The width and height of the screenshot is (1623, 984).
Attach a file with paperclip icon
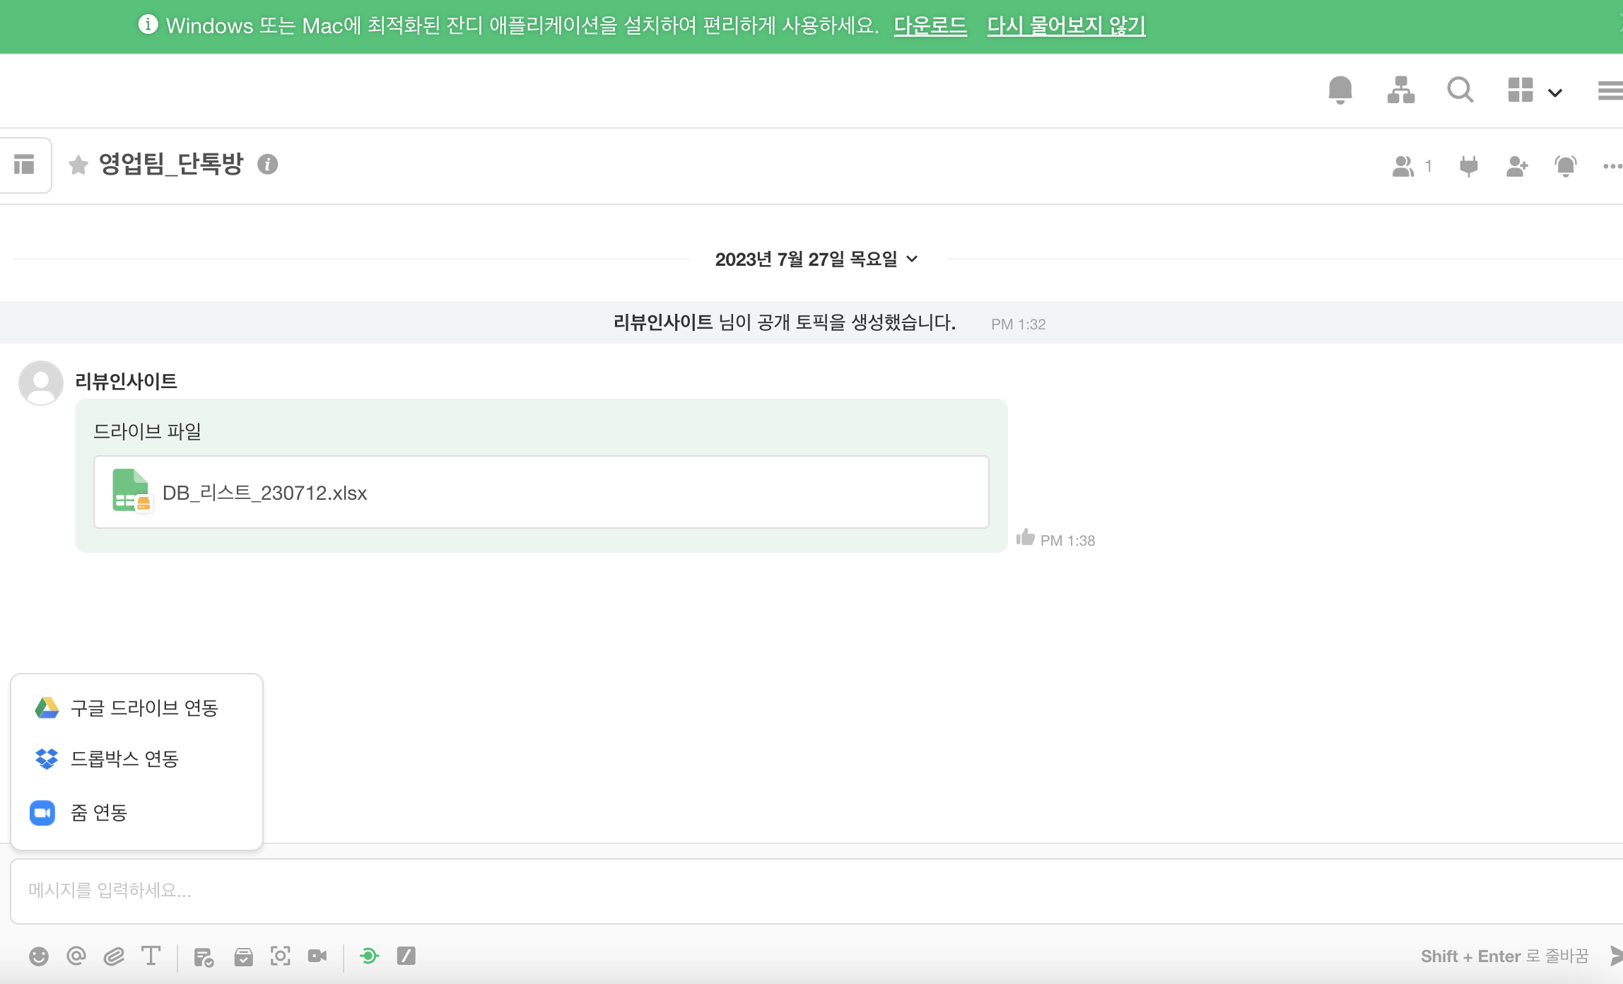tap(114, 956)
